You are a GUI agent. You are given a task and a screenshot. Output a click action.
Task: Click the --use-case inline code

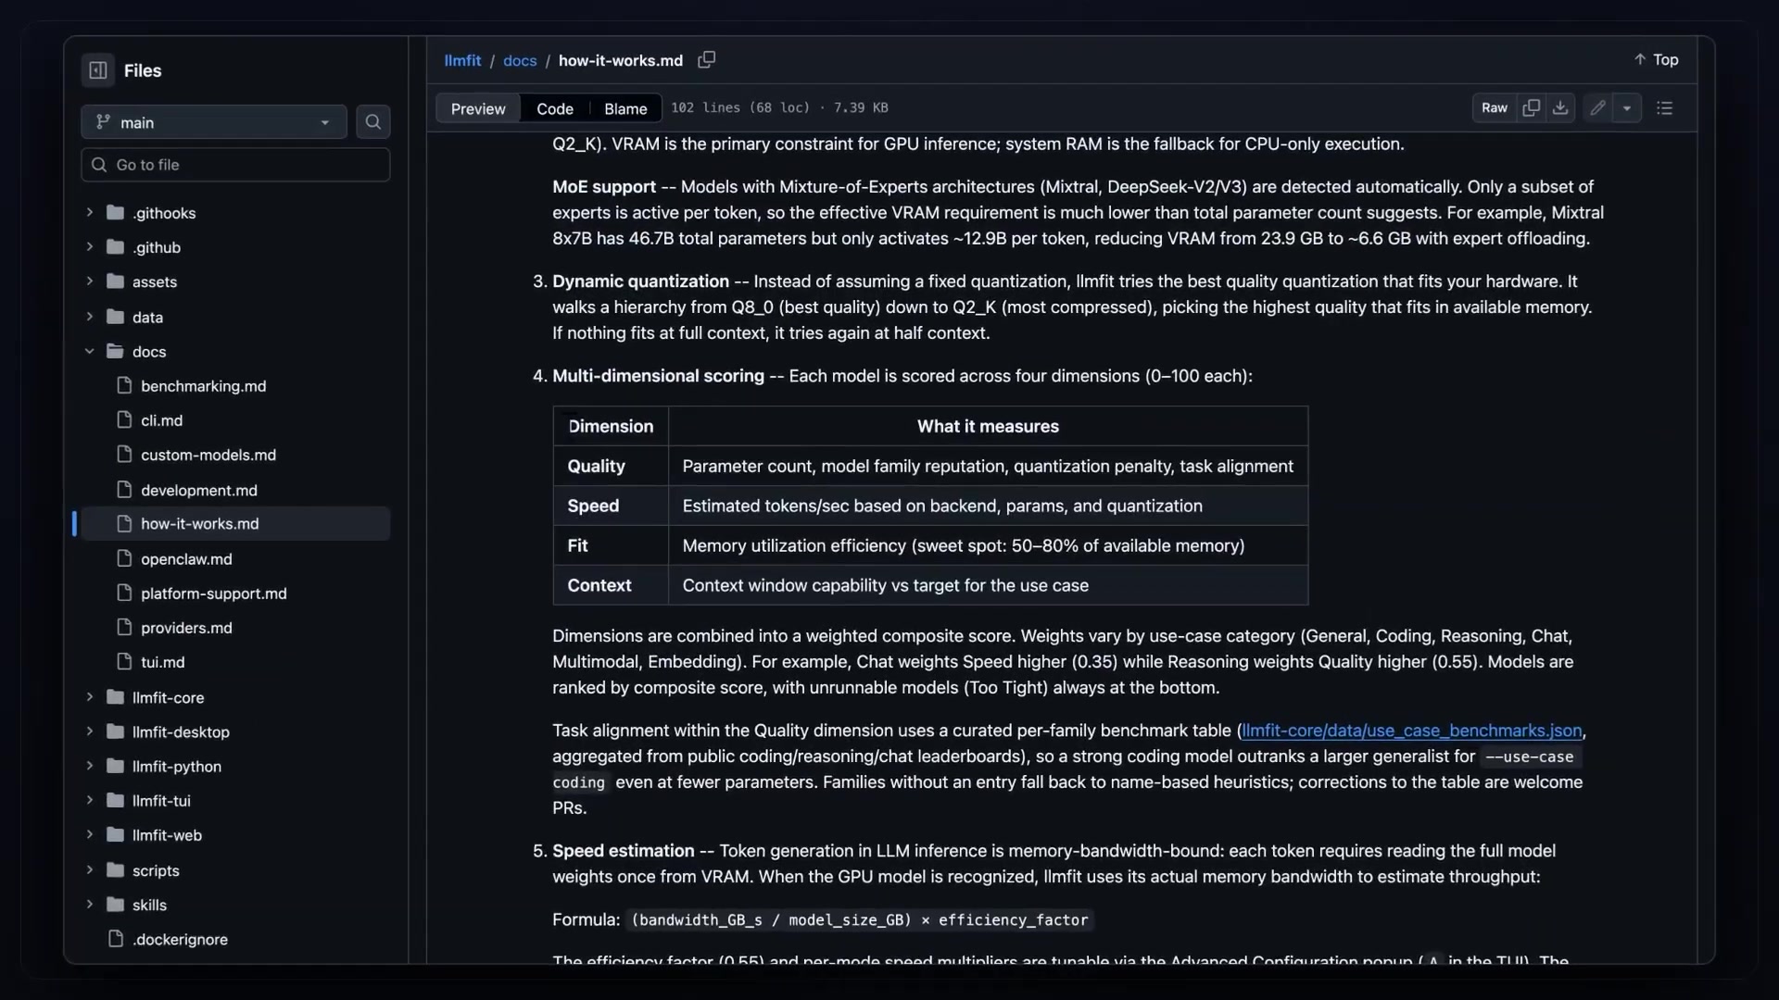(1529, 757)
